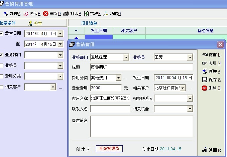Click the 修改 (Edit) toolbar icon
Image resolution: width=227 pixels, height=157 pixels.
tap(26, 14)
